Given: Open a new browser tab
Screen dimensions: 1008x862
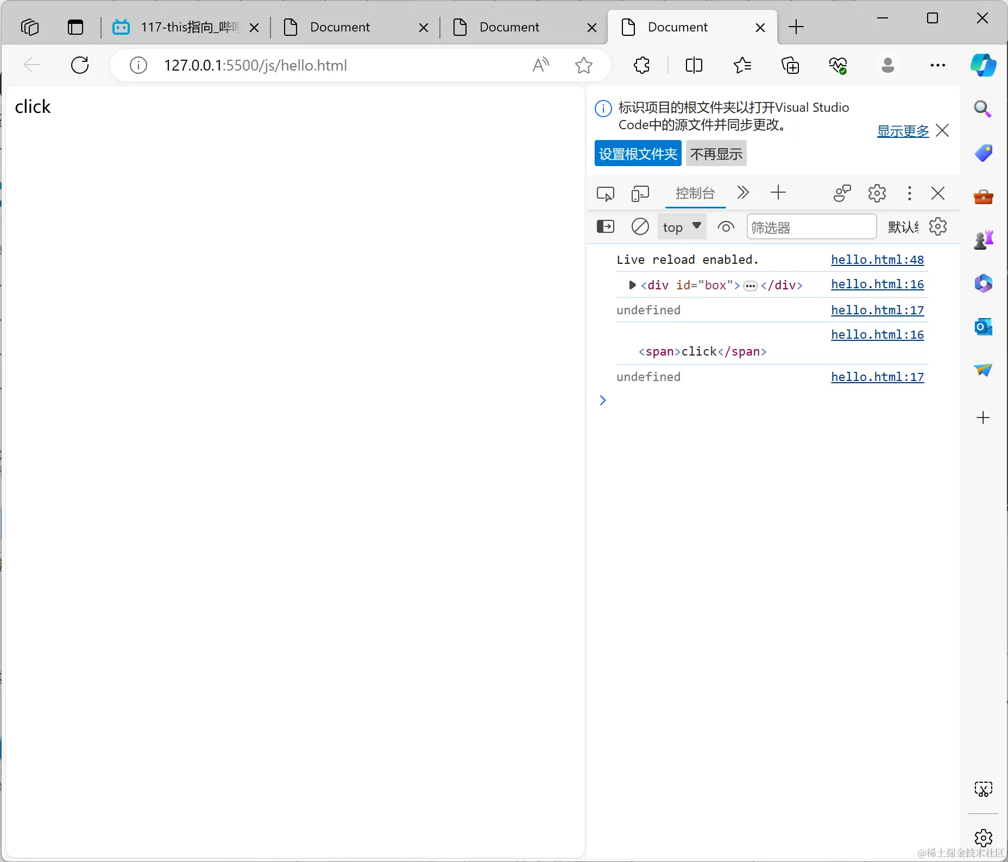Looking at the screenshot, I should [x=796, y=27].
